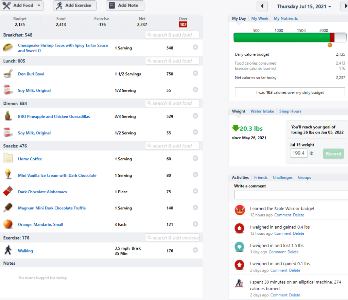Open the Thursday Jul 15, 2021 date picker
The width and height of the screenshot is (348, 300).
point(304,6)
